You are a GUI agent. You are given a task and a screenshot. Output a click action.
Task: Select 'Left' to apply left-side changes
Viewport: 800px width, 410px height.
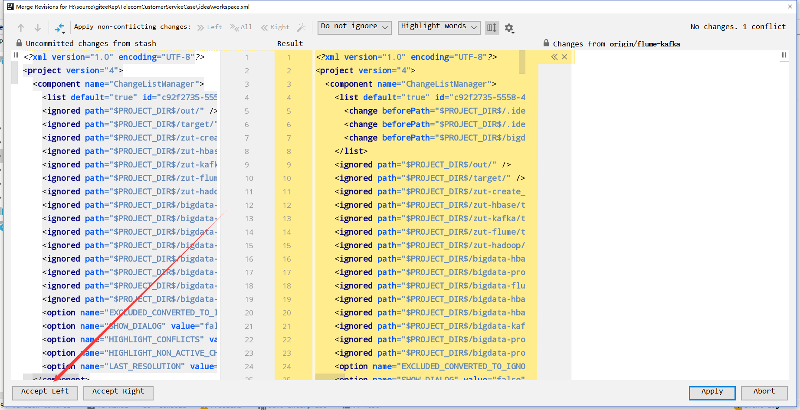tap(210, 27)
